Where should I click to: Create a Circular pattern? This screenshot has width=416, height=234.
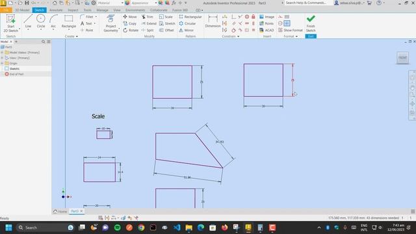coord(187,23)
